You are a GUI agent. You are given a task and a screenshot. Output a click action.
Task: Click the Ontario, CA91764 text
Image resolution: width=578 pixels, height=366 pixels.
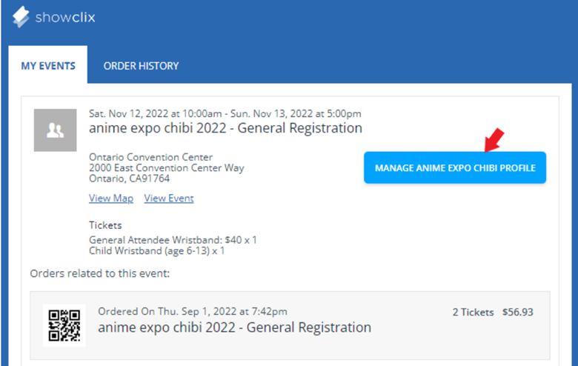tap(130, 179)
